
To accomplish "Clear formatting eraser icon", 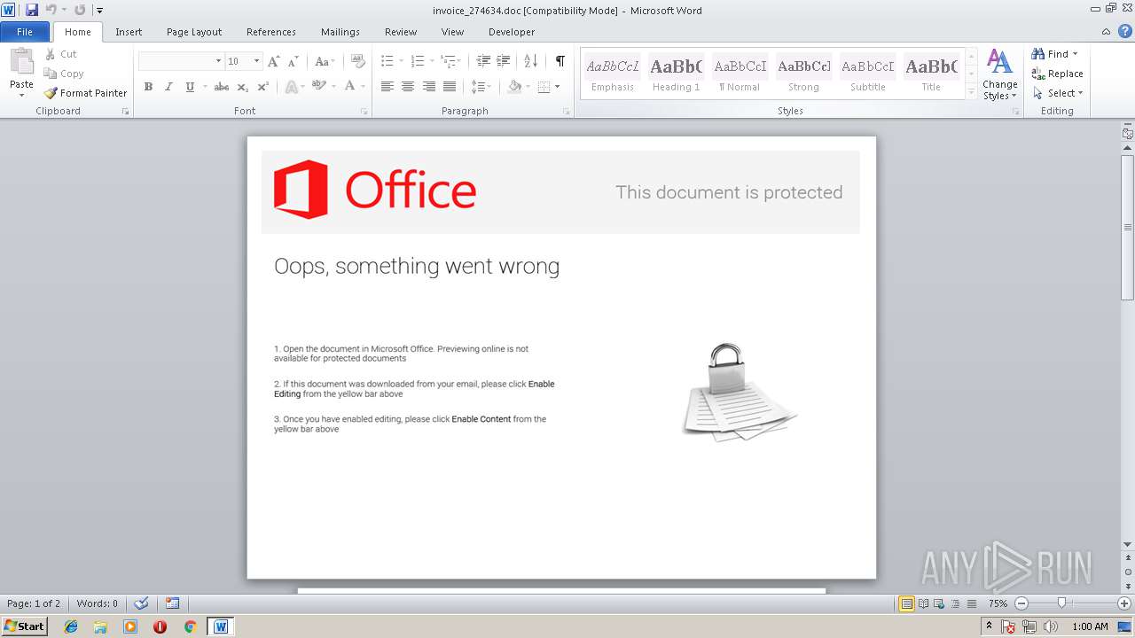I will click(x=358, y=61).
